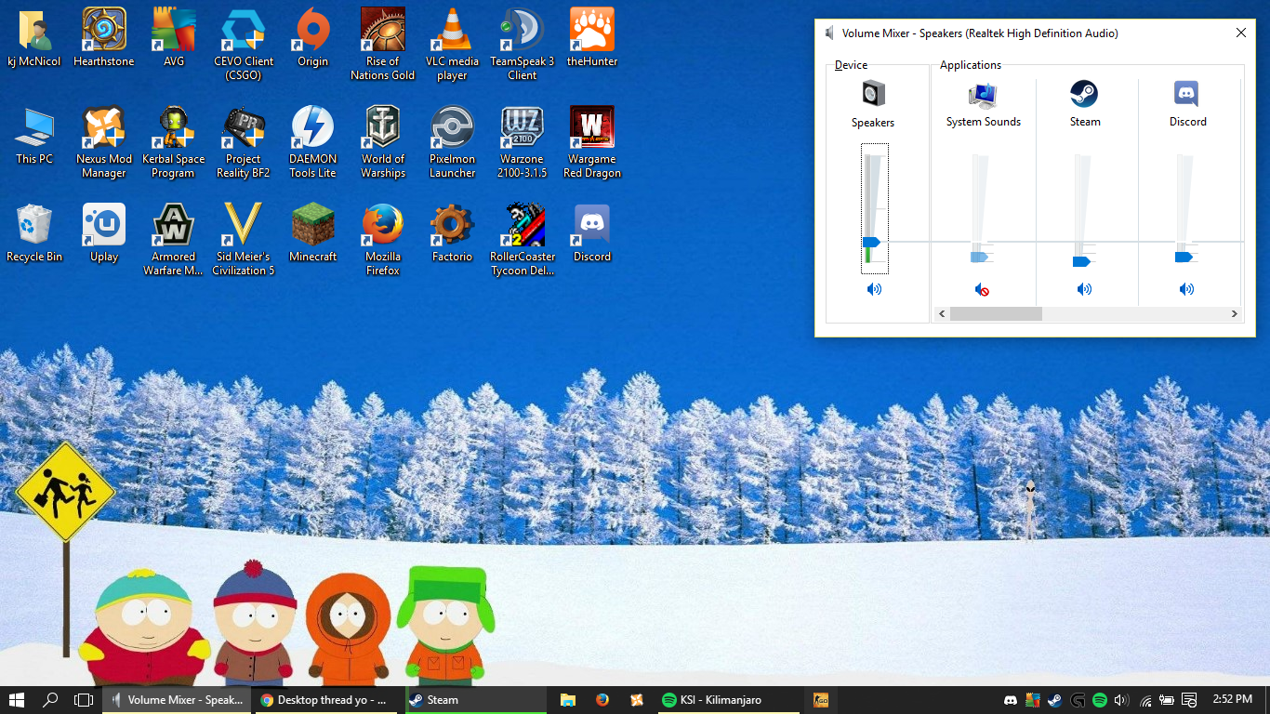Select the Recycle Bin desktop icon

[34, 233]
